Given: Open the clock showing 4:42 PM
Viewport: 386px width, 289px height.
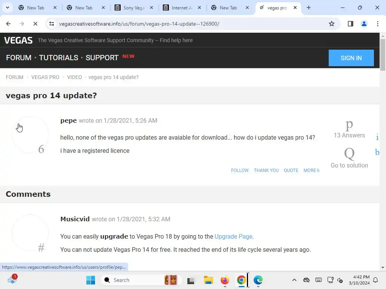Looking at the screenshot, I should [x=359, y=280].
